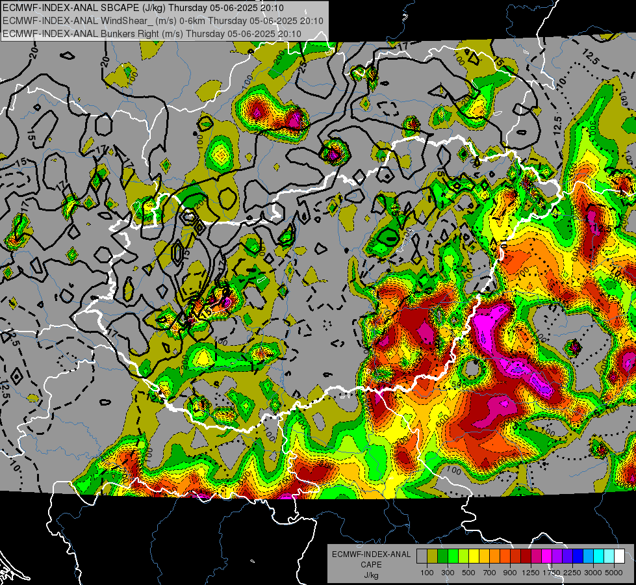Image resolution: width=636 pixels, height=585 pixels.
Task: Pick the yellow-green legend swatch before 500
Action: 463,556
